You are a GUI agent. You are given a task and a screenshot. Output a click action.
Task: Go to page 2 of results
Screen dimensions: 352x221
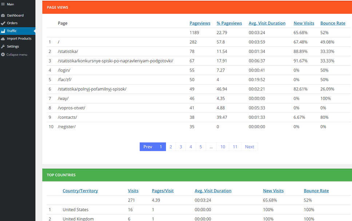tap(171, 147)
